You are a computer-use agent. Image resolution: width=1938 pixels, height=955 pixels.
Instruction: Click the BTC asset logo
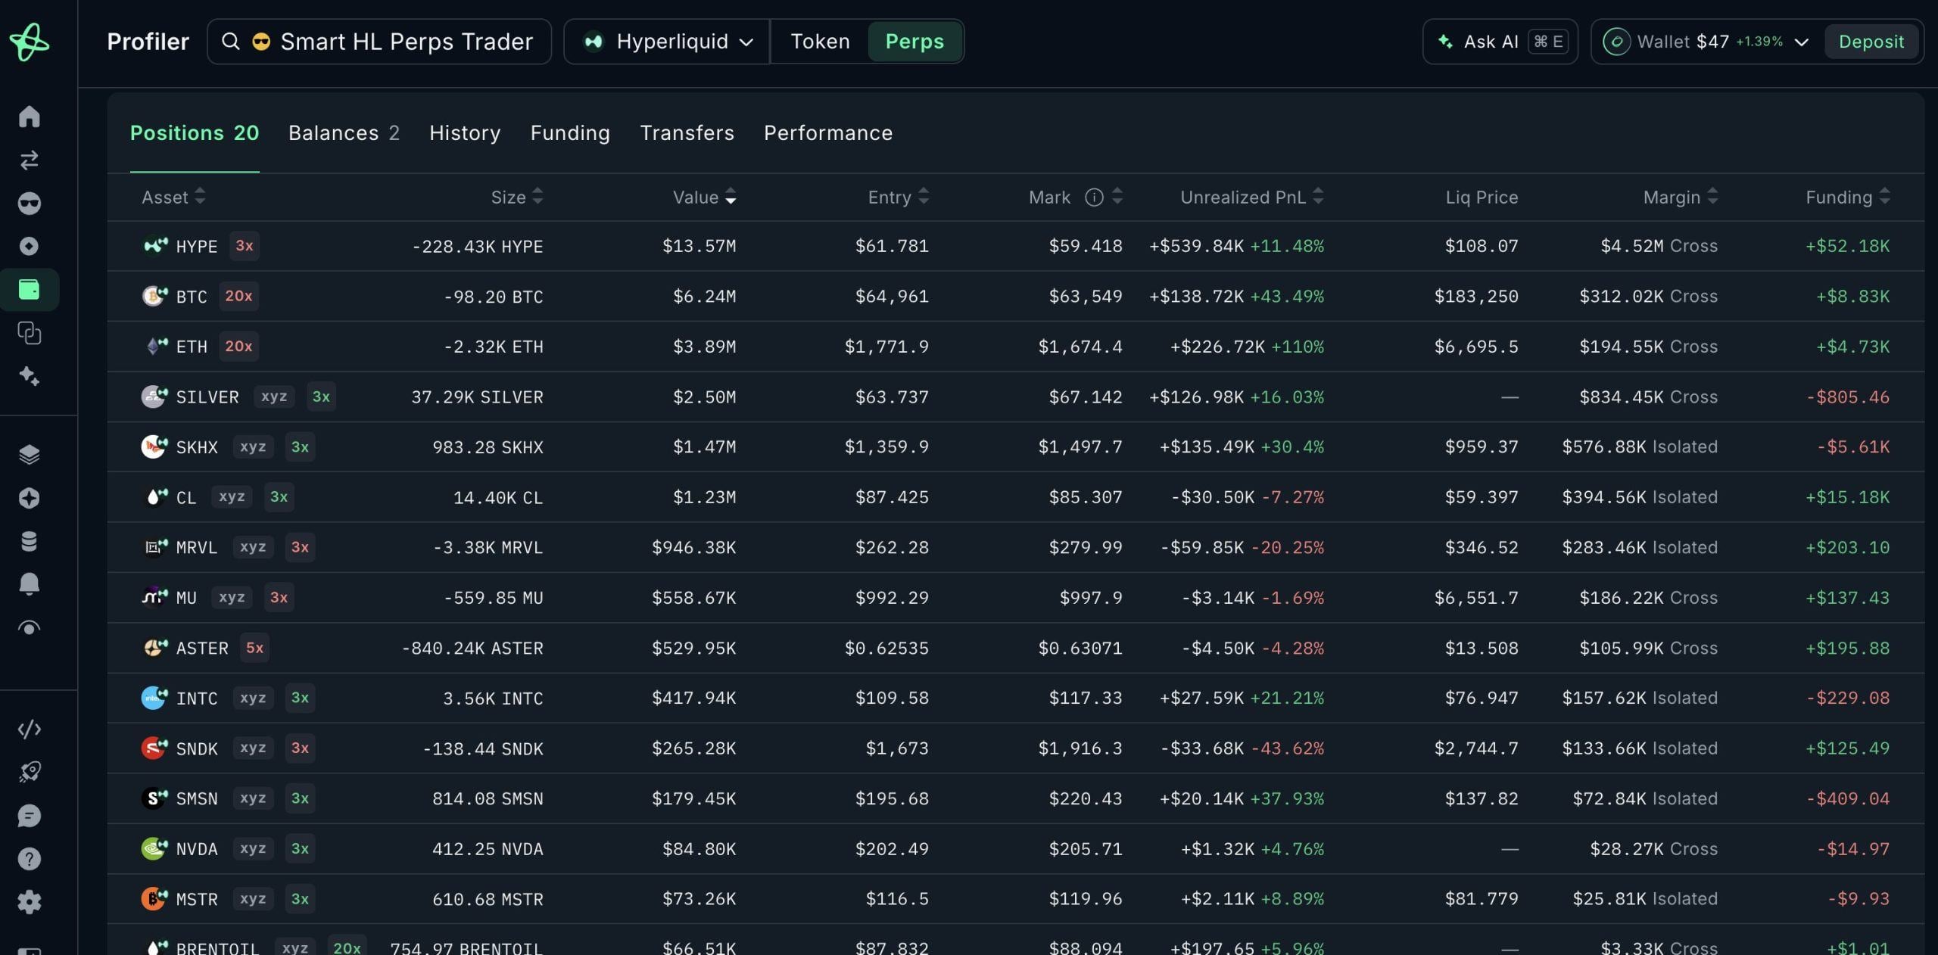(x=154, y=296)
